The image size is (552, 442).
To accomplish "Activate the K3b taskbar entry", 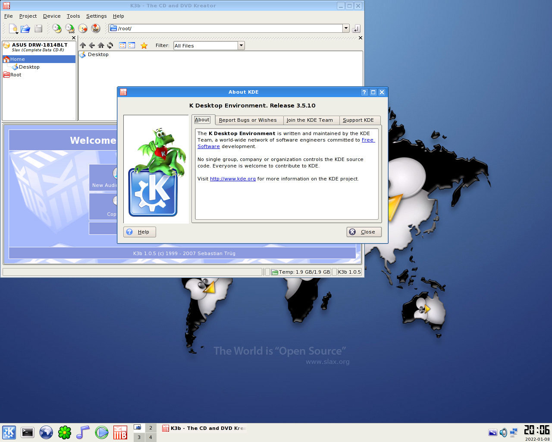I will pos(203,428).
